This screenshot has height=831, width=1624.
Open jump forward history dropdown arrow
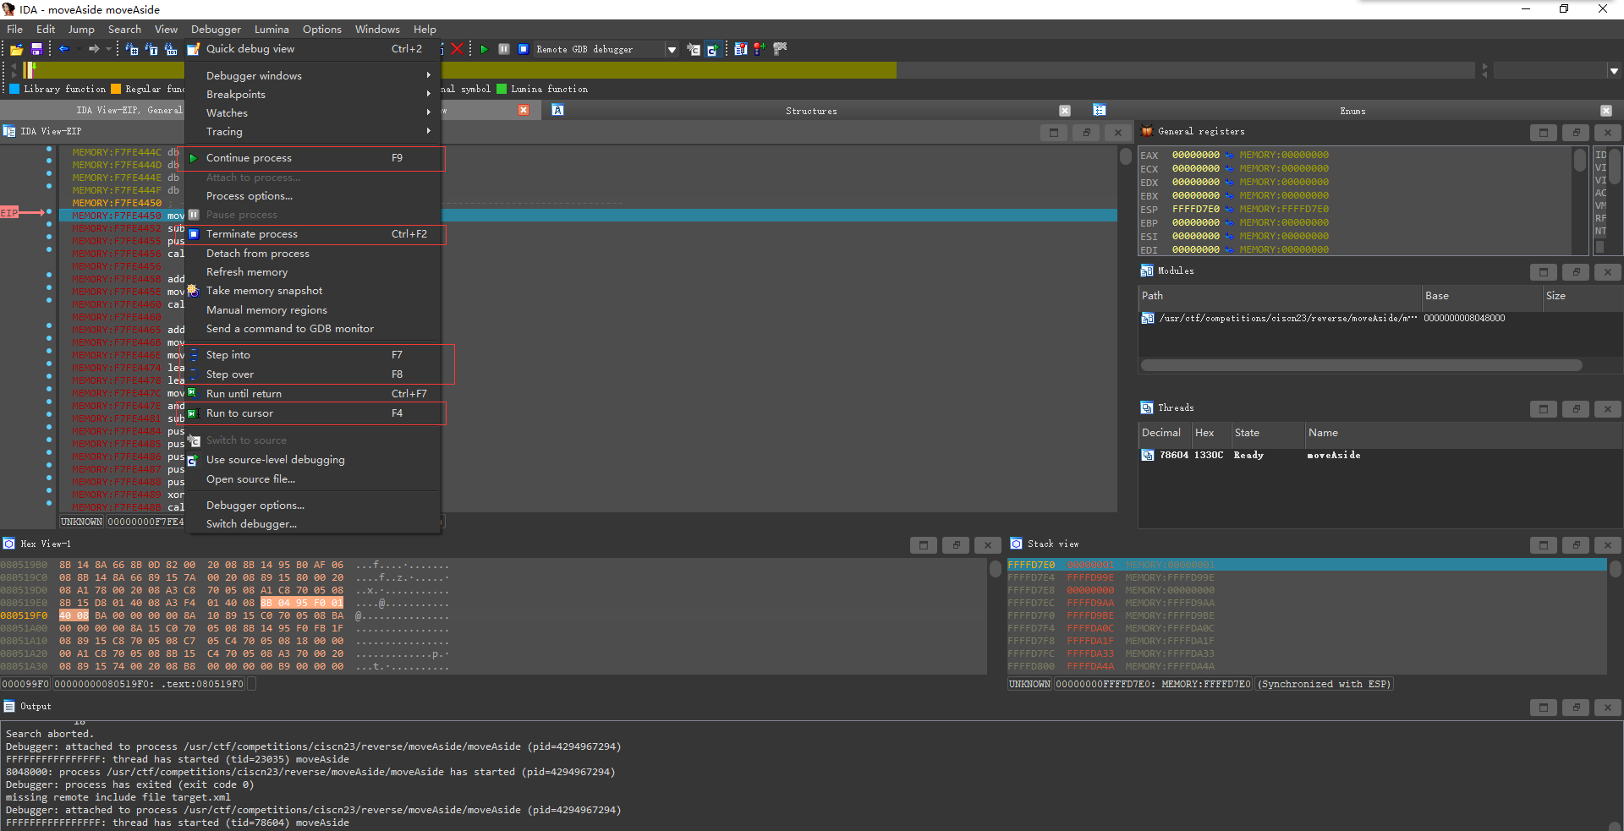pyautogui.click(x=108, y=49)
